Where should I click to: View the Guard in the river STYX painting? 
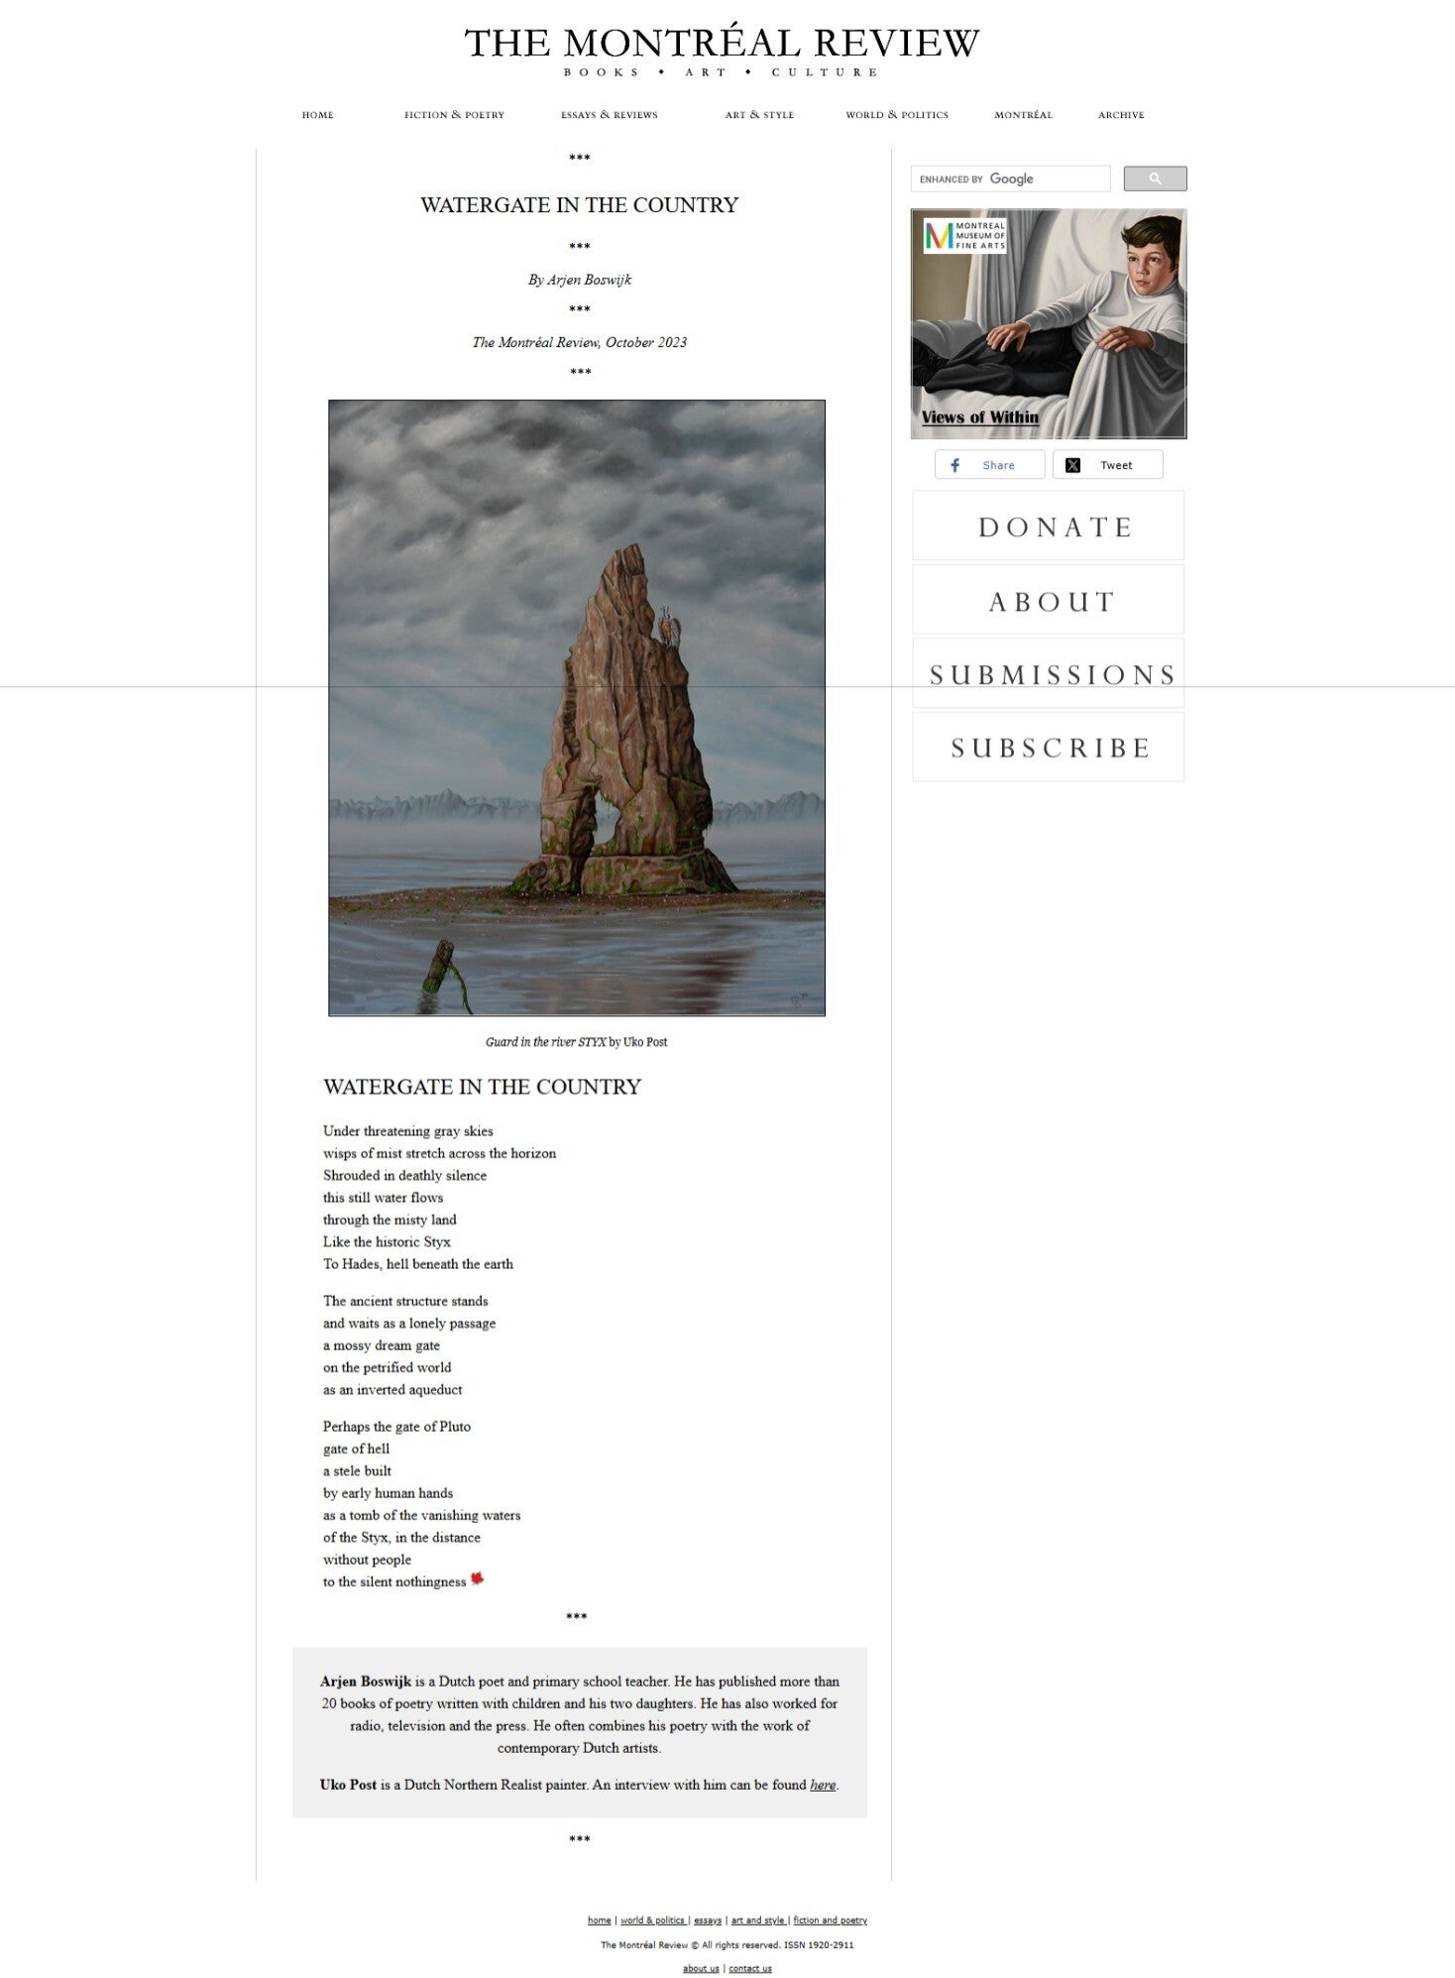[x=577, y=708]
